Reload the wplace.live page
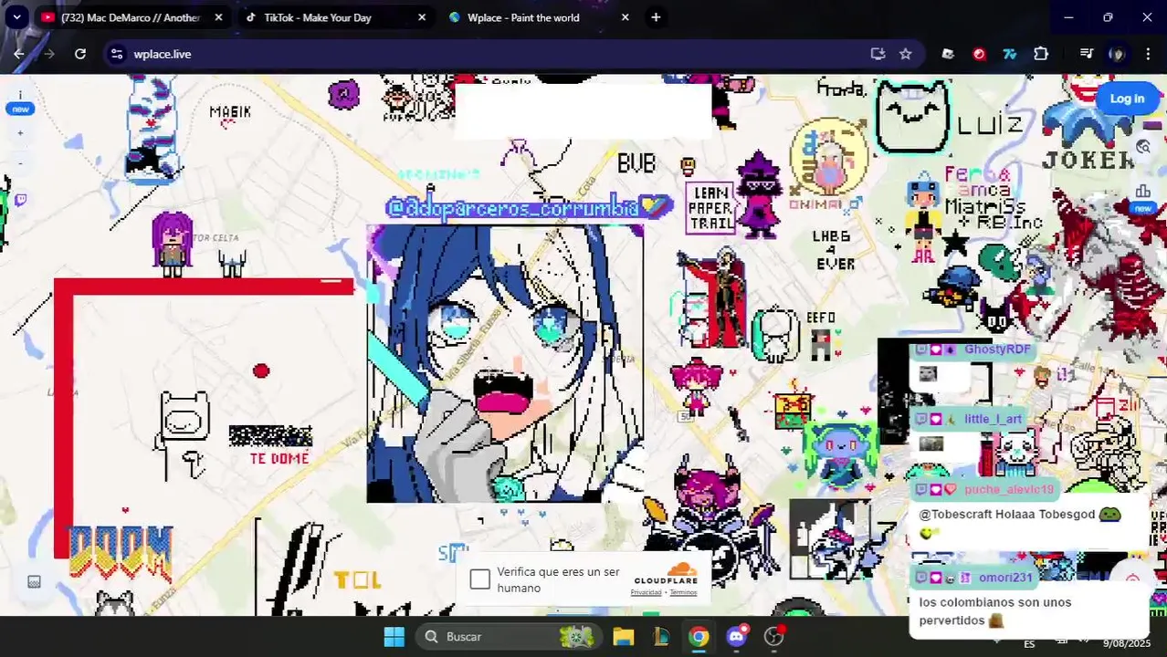1167x657 pixels. click(x=80, y=54)
